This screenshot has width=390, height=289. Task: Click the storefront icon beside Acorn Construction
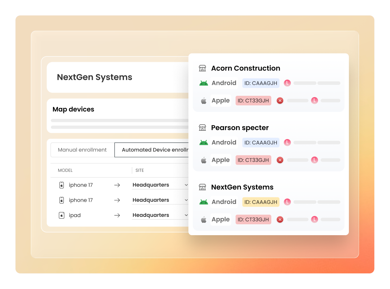click(202, 68)
